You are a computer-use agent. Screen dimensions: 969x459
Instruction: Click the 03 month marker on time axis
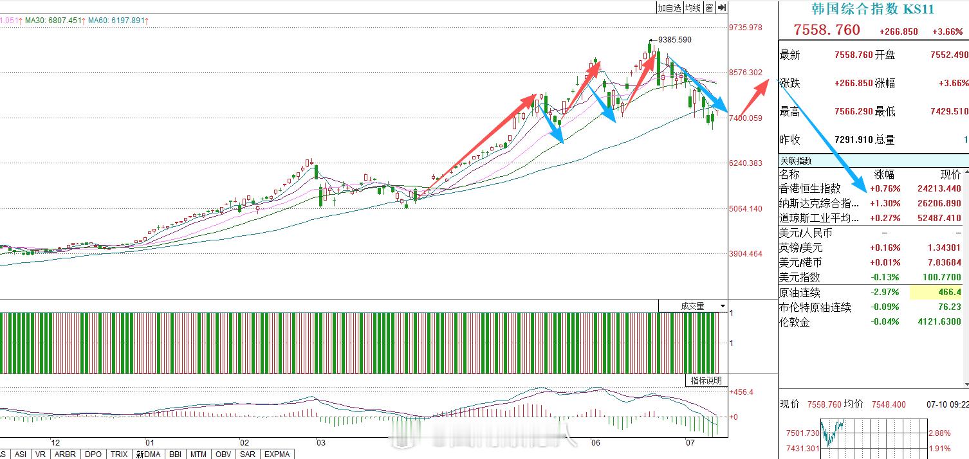[321, 443]
